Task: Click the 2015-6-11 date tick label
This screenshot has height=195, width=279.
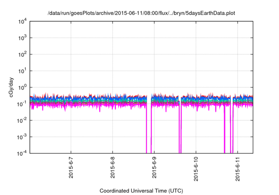Action: (237, 169)
